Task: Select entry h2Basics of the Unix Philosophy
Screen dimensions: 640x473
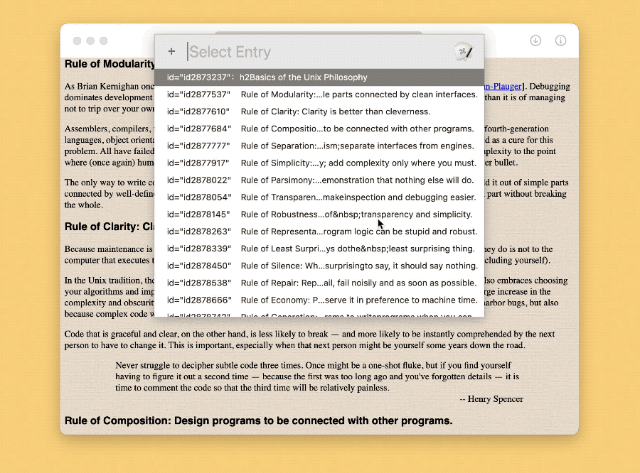Action: 319,77
